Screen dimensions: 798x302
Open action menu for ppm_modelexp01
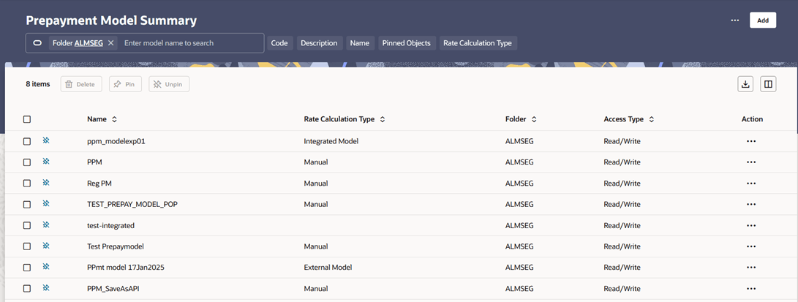point(751,141)
